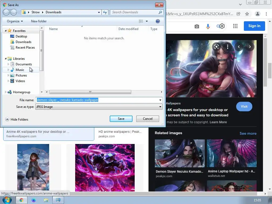Expand the Pictures library node

8,75
